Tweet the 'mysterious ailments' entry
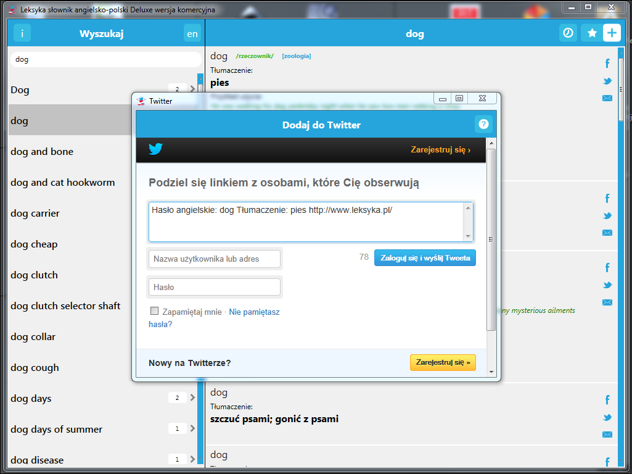 pyautogui.click(x=607, y=285)
